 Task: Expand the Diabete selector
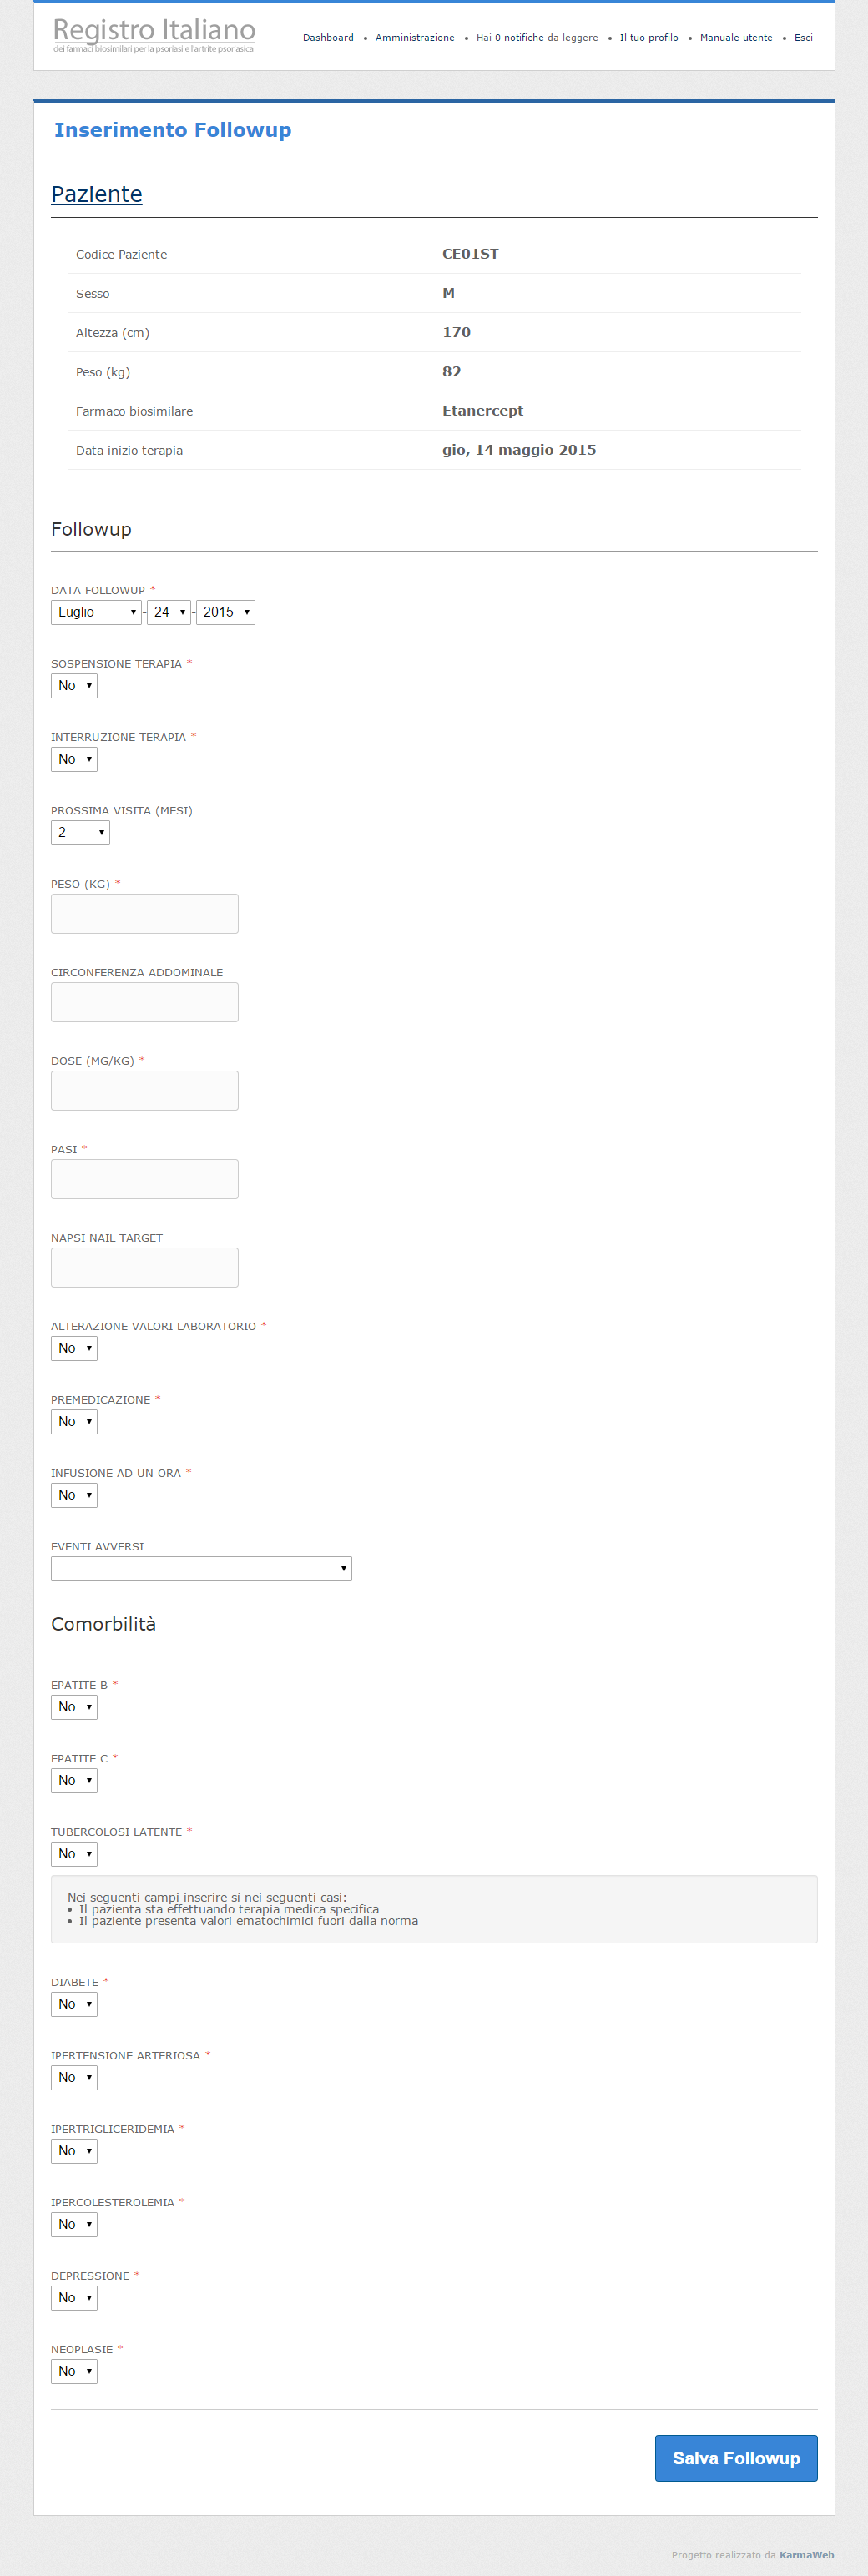(x=74, y=2004)
